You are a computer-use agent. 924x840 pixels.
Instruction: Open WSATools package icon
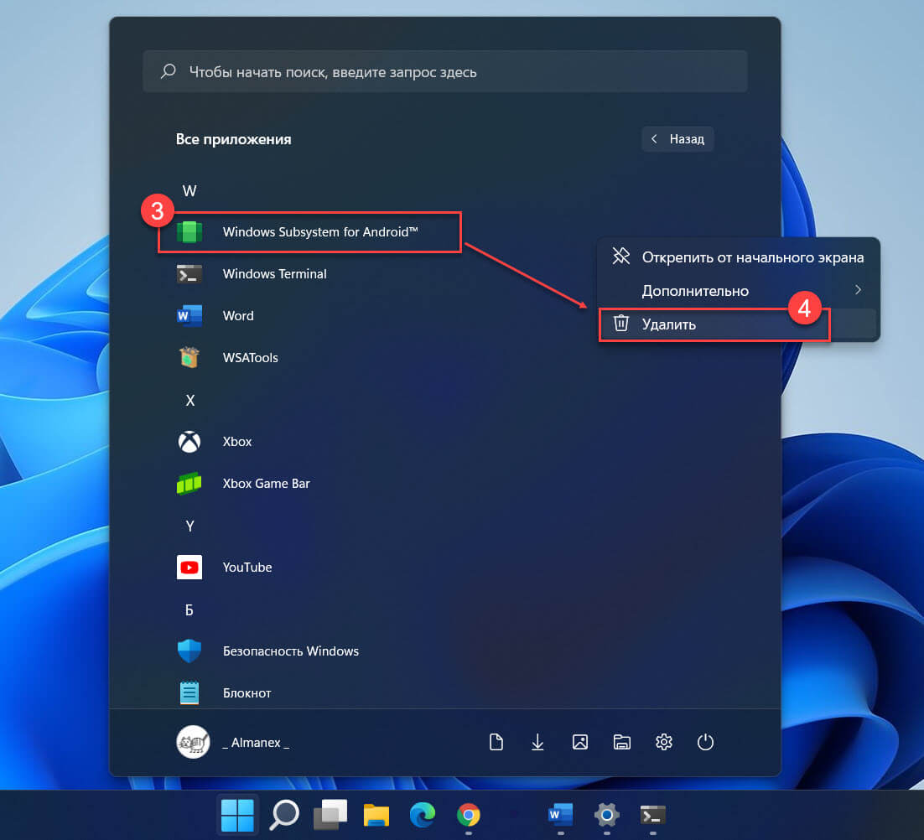click(x=189, y=358)
